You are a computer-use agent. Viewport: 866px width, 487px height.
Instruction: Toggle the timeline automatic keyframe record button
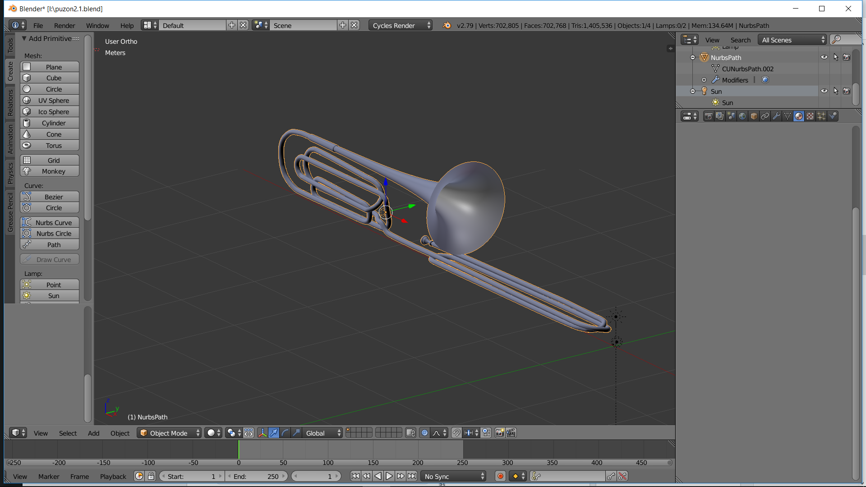(500, 476)
